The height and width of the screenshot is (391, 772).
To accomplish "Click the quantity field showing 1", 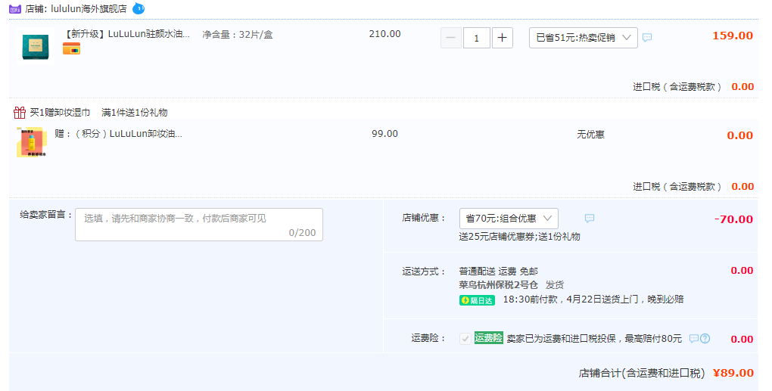I will click(x=477, y=38).
